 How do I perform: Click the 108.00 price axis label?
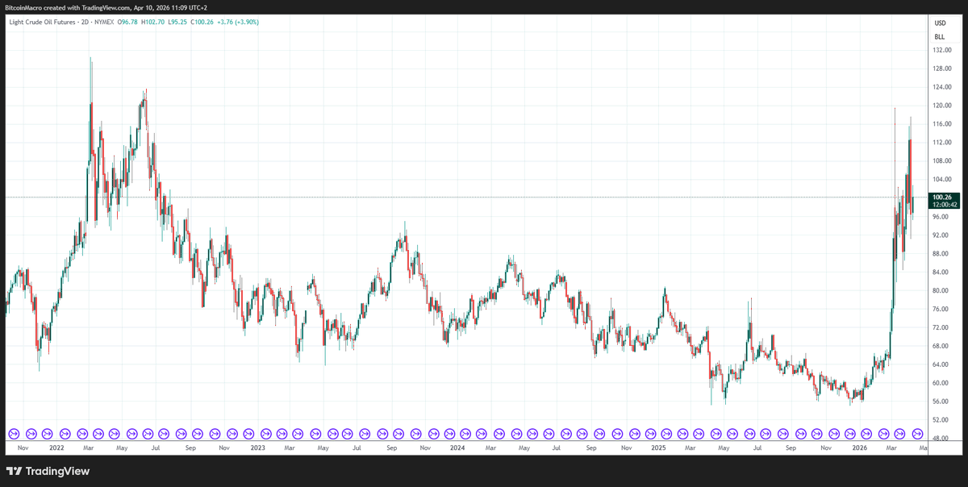(942, 161)
